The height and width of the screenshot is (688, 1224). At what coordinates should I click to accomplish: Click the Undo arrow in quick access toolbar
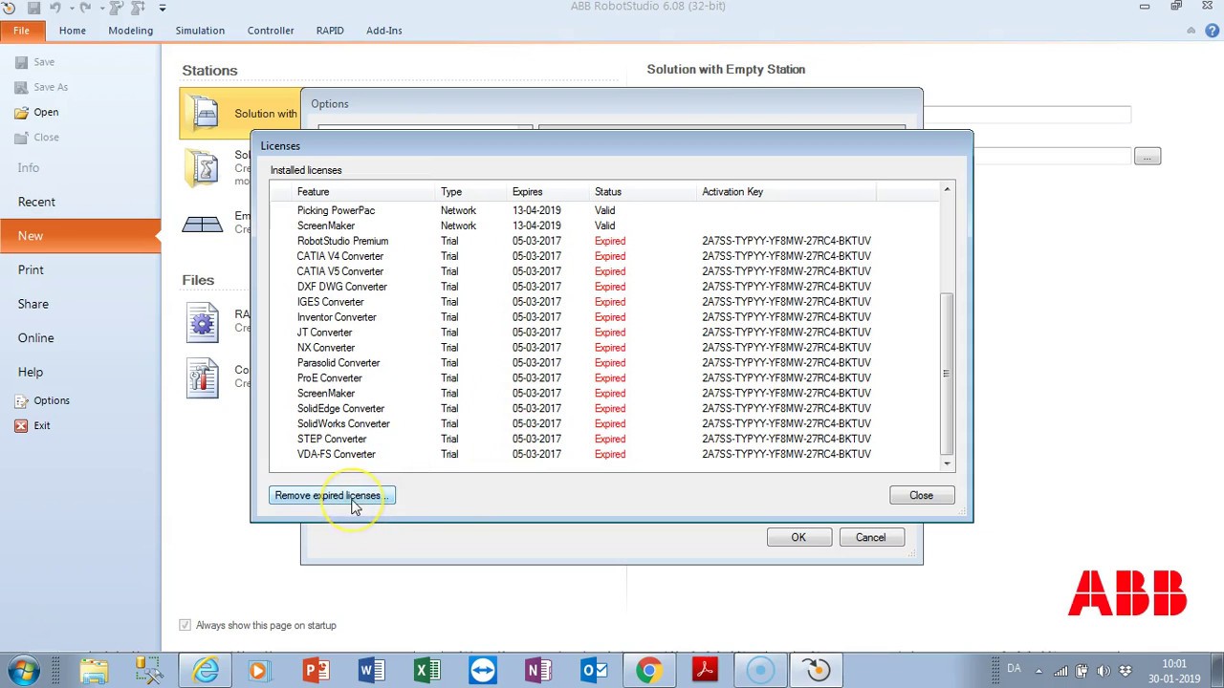[x=55, y=8]
